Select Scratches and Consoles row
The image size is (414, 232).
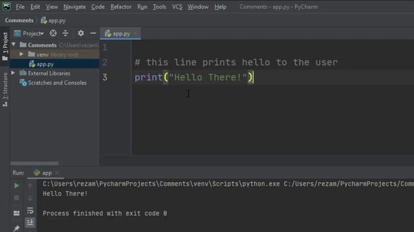point(54,82)
